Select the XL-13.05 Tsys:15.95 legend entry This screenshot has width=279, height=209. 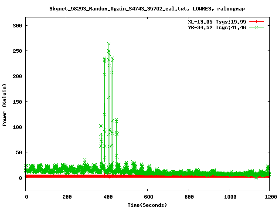pos(217,22)
